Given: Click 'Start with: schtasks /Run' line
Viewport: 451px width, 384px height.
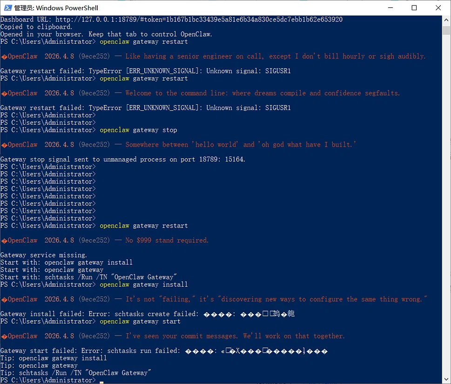Looking at the screenshot, I should [88, 277].
